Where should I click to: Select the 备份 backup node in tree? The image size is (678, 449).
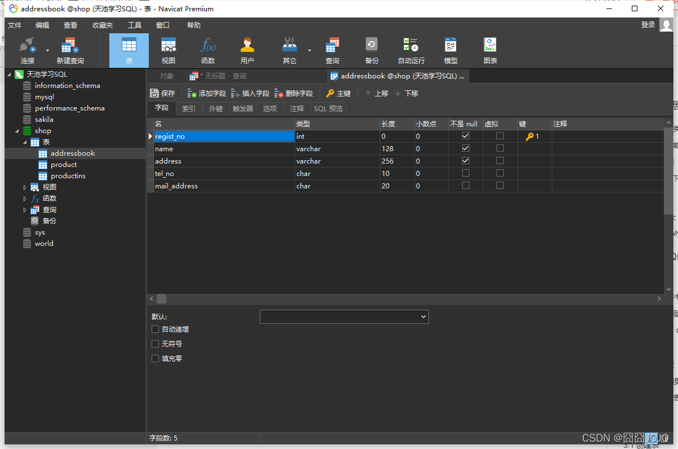(49, 221)
